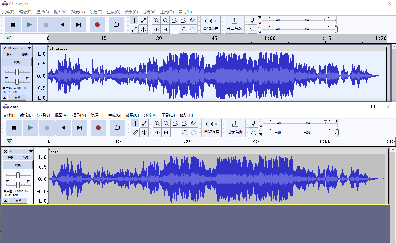
Task: Adjust recording level slider in 01_amylee window
Action: click(x=324, y=20)
